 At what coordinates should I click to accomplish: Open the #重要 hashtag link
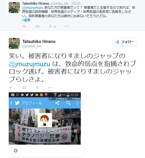pyautogui.click(x=26, y=20)
